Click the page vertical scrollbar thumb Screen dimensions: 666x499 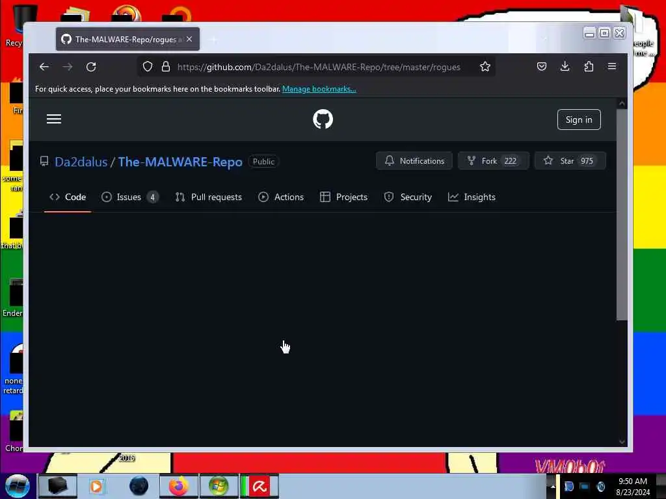point(622,214)
